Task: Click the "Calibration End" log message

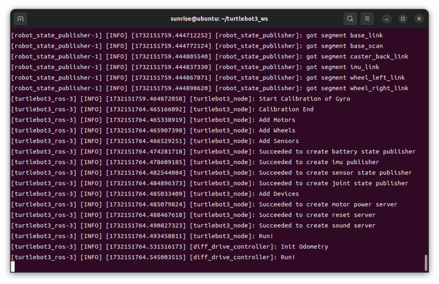Action: pyautogui.click(x=286, y=109)
